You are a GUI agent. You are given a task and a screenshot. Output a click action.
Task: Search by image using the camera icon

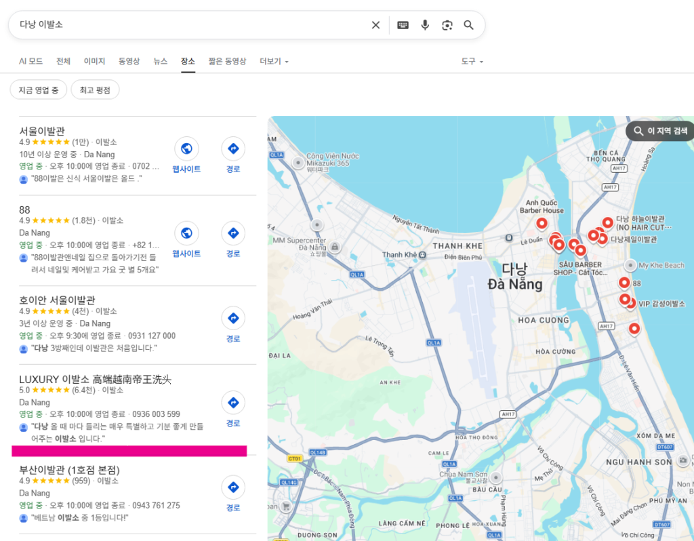tap(447, 25)
